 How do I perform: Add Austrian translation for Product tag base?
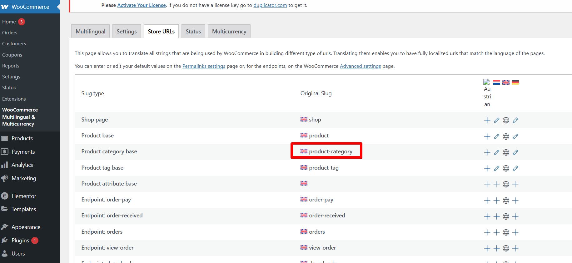click(x=487, y=168)
